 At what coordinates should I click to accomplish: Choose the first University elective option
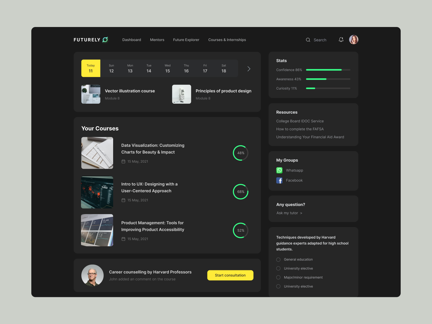[278, 268]
